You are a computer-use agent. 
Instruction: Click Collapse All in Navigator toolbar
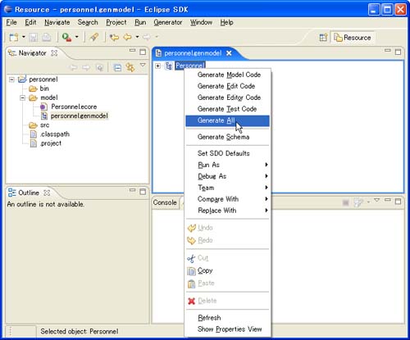(x=117, y=67)
